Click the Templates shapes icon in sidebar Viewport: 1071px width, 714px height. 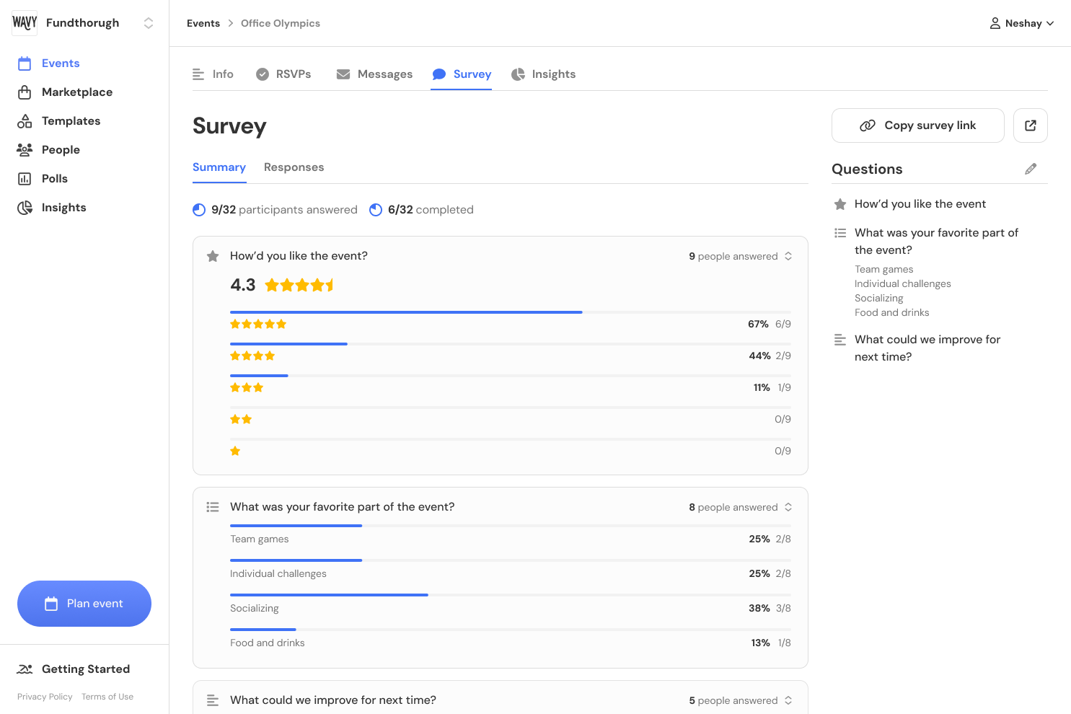25,121
